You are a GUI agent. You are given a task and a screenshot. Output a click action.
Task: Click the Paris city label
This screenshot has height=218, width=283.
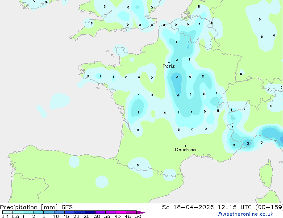point(169,66)
